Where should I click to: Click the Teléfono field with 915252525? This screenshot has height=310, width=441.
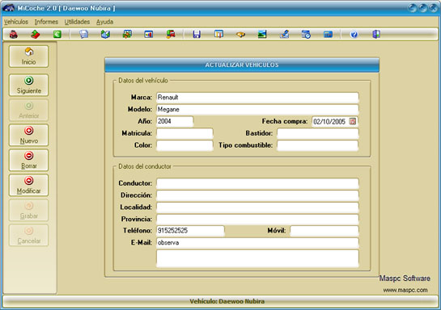(x=190, y=231)
